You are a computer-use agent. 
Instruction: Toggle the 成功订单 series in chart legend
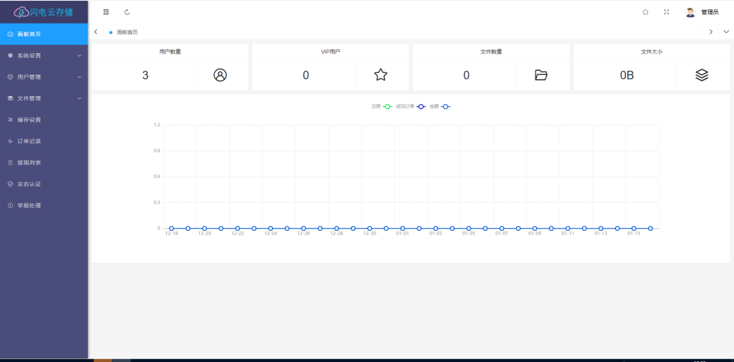411,107
